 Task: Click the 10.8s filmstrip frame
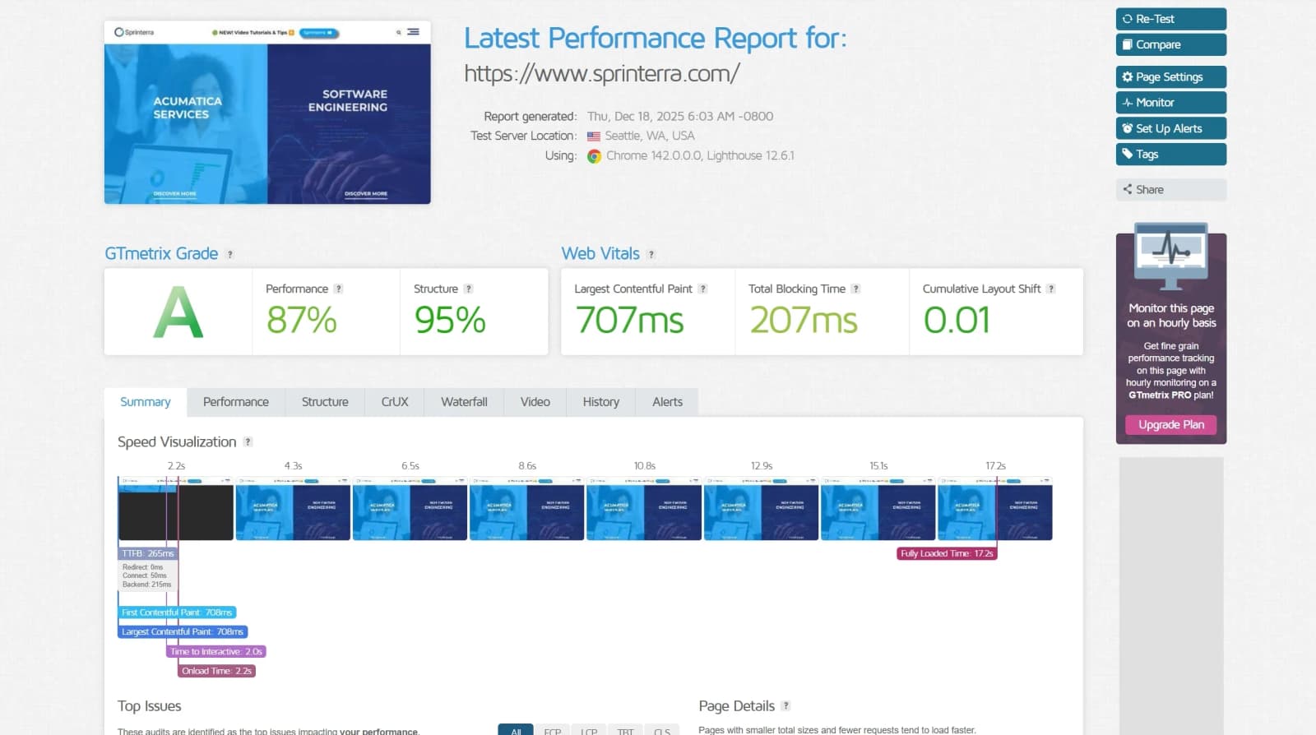tap(644, 508)
